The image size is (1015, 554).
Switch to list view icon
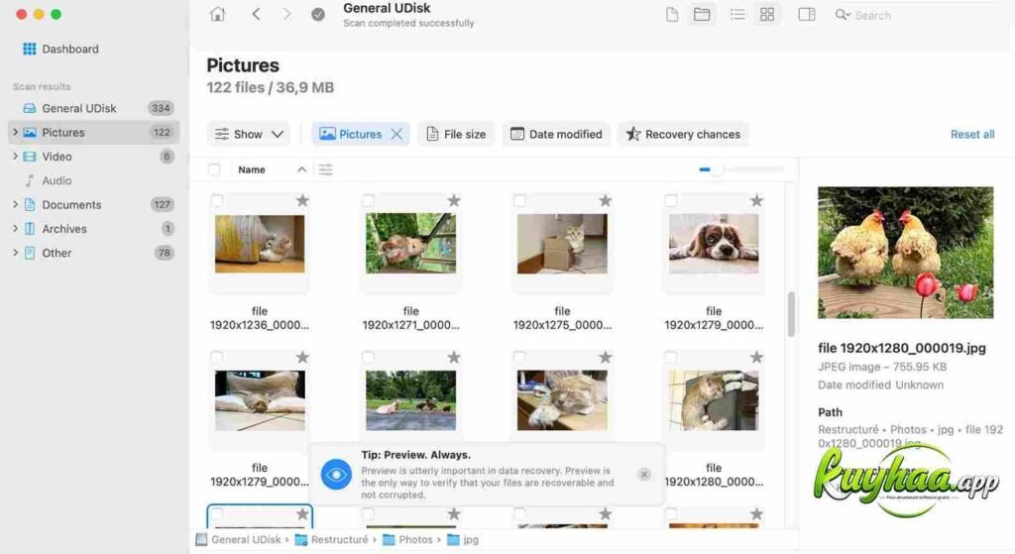[x=737, y=14]
